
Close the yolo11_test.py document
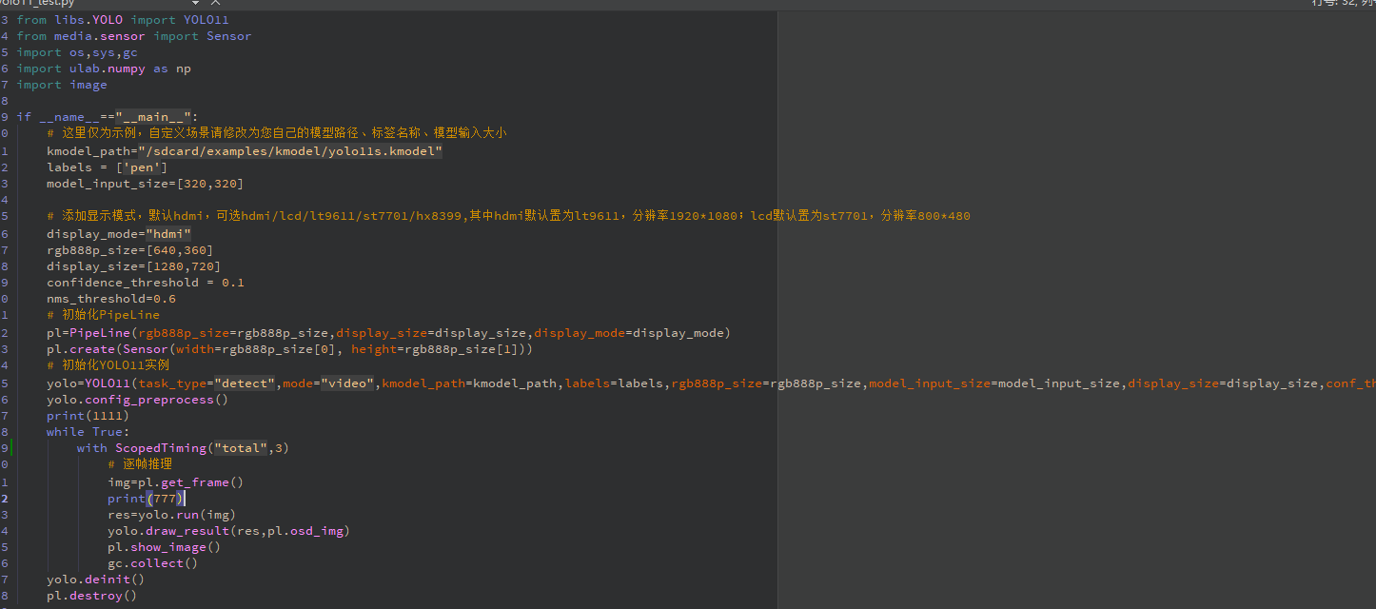216,3
